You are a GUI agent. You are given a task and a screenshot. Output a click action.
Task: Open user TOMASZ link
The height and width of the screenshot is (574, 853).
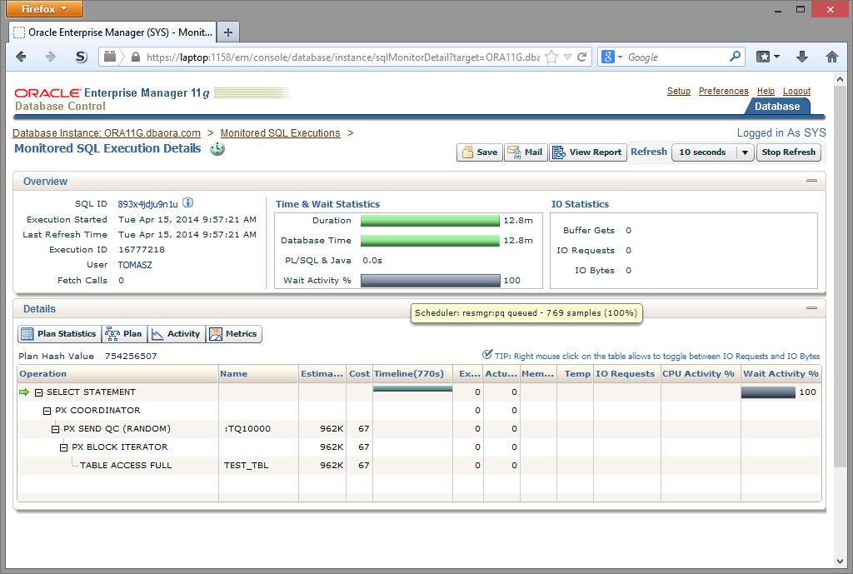135,265
